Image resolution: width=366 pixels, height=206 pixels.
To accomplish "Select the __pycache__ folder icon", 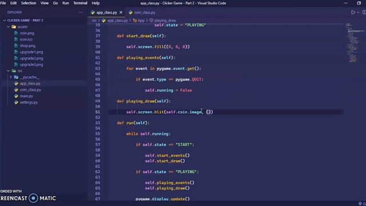I will [x=16, y=77].
